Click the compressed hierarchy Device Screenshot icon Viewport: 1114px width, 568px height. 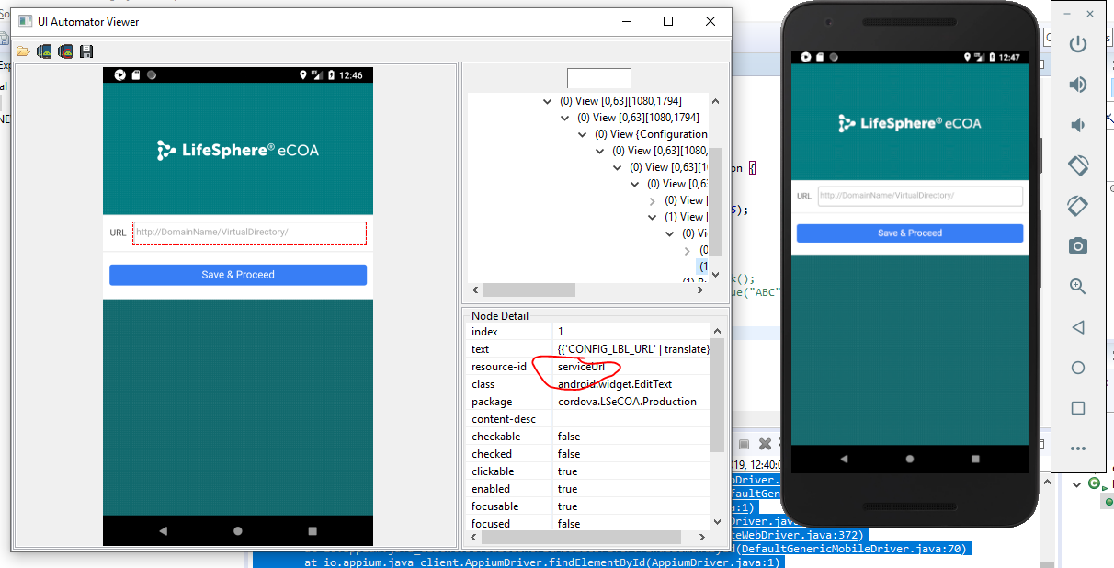[x=65, y=51]
